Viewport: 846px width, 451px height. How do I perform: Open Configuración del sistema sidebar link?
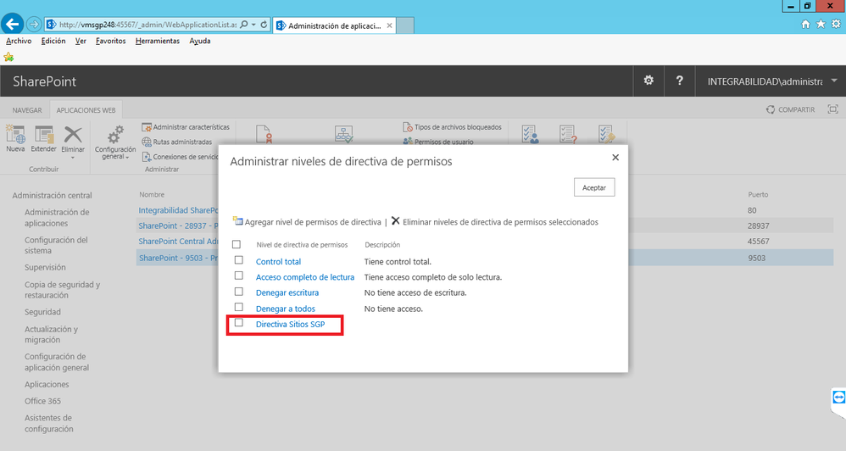point(56,245)
